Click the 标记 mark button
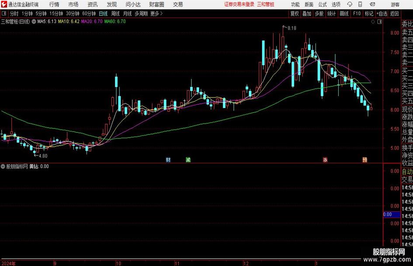Image resolution: width=413 pixels, height=266 pixels. click(369, 14)
